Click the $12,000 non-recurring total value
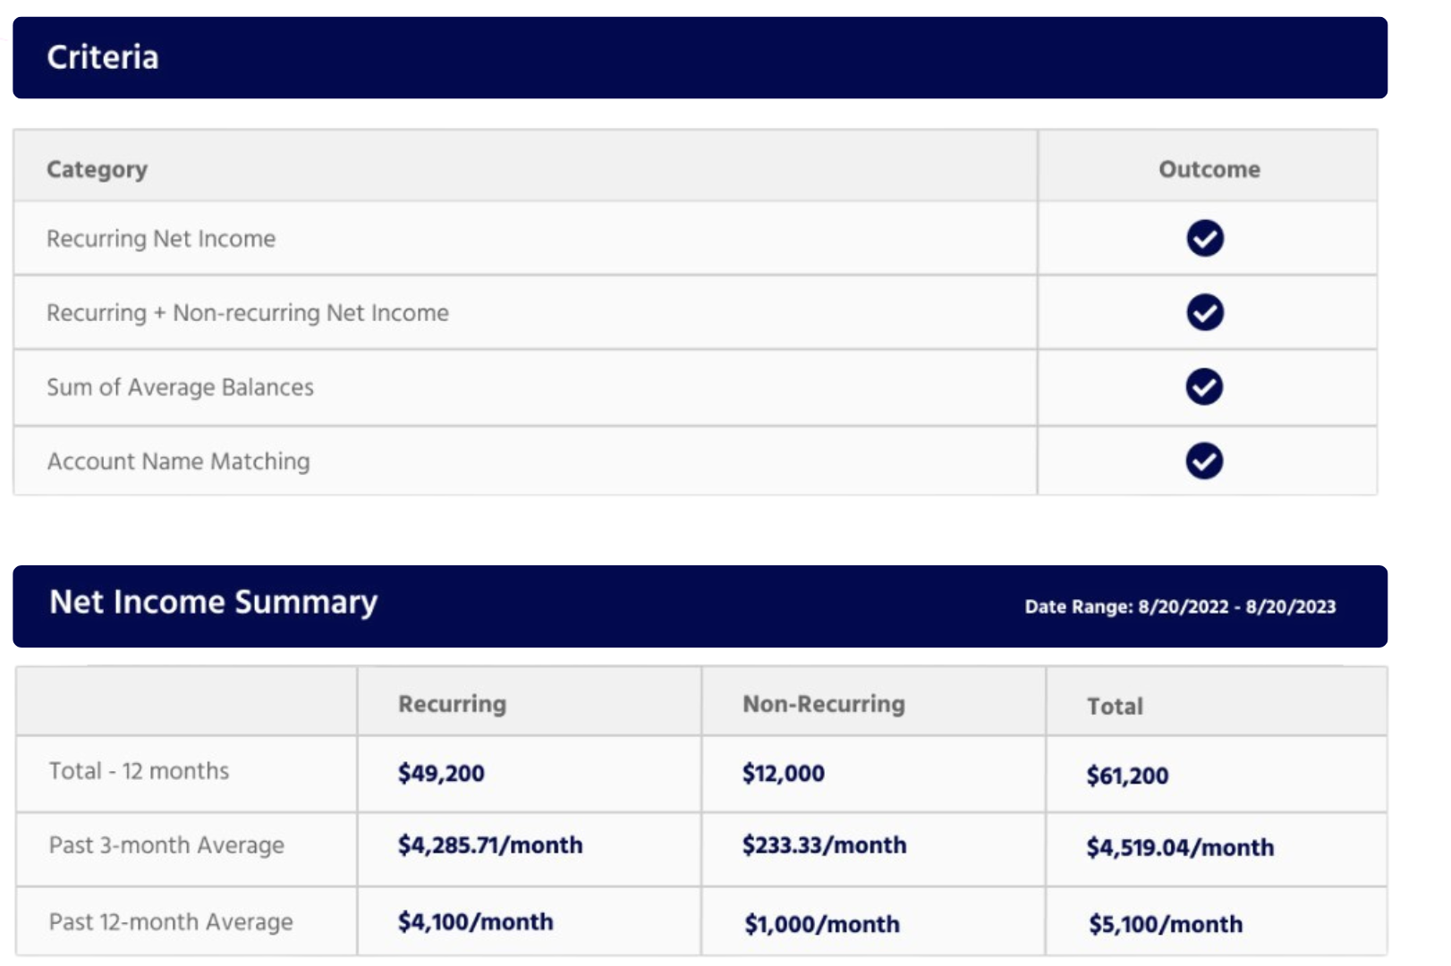Viewport: 1451px width, 966px height. click(783, 773)
